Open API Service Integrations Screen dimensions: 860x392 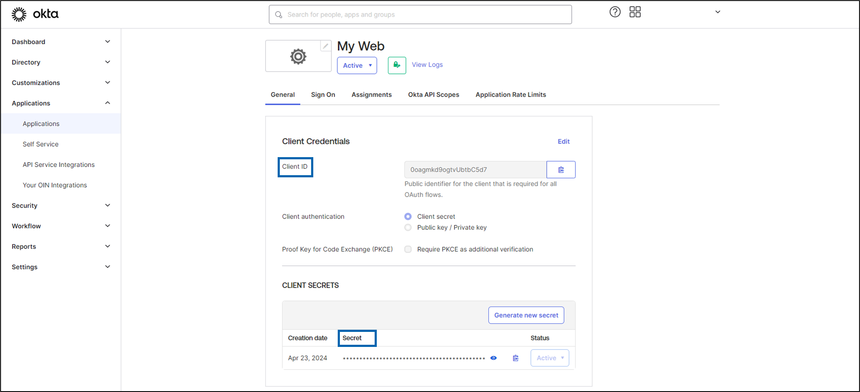(x=59, y=165)
